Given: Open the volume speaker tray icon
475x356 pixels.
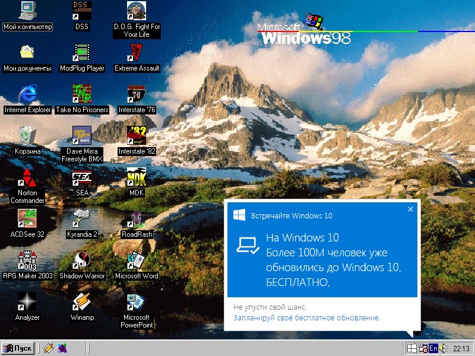Looking at the screenshot, I should coord(443,348).
